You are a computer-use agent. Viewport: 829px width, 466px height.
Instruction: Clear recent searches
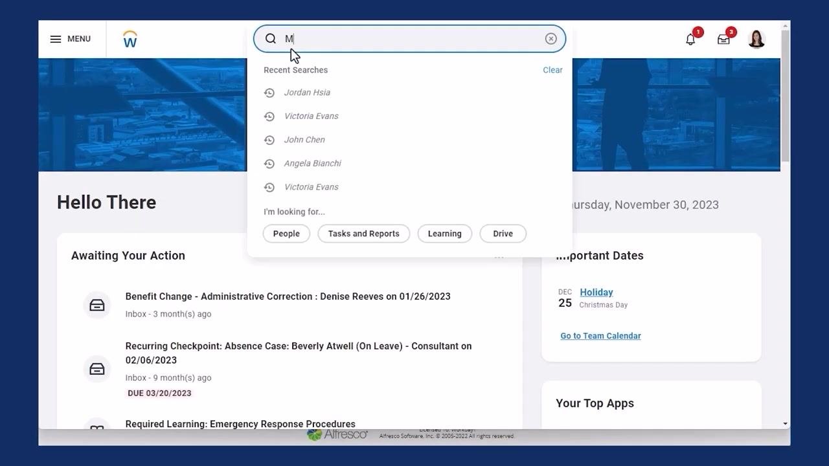[x=552, y=70]
